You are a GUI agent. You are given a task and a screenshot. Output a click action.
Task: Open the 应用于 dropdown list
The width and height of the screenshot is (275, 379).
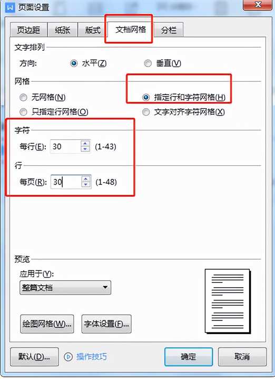pos(65,287)
